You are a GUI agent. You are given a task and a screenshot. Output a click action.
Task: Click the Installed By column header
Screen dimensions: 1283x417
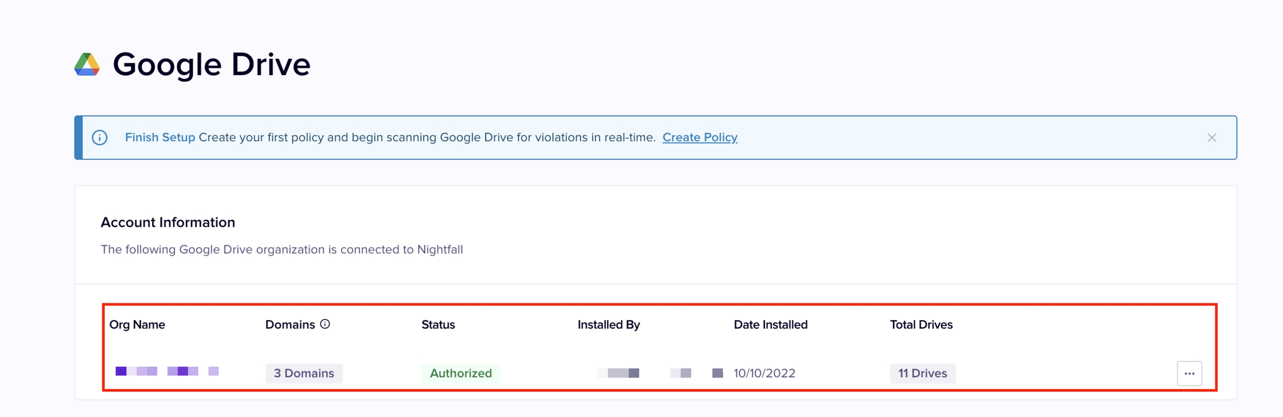[x=609, y=325]
